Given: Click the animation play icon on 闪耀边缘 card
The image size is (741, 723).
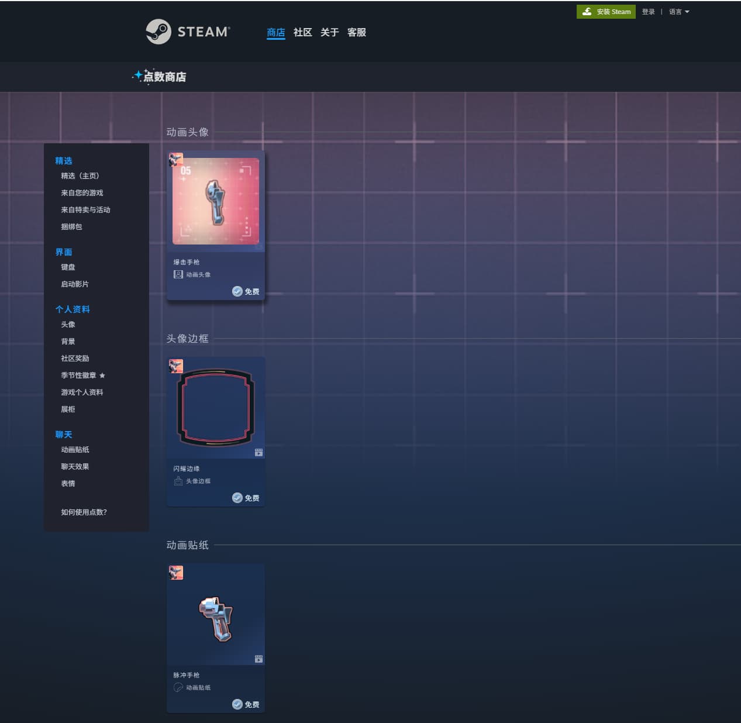Looking at the screenshot, I should [x=259, y=453].
